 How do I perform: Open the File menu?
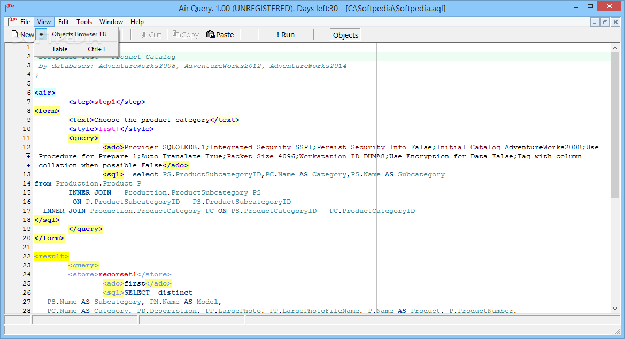pos(25,22)
